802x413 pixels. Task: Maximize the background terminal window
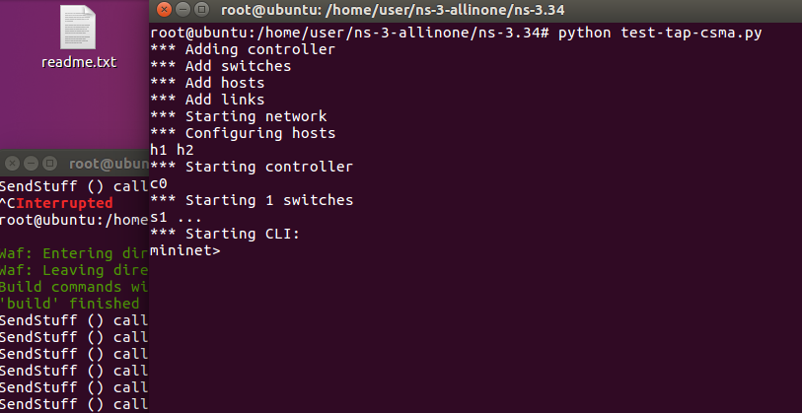pos(49,164)
